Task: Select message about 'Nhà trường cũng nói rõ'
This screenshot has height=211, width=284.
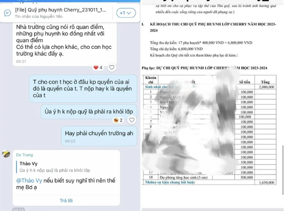Action: pyautogui.click(x=65, y=44)
